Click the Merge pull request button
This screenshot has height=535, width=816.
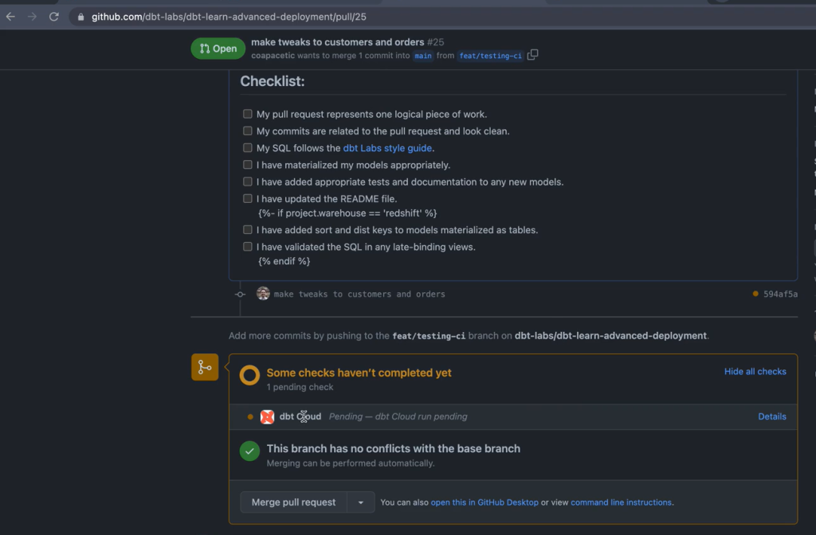point(294,502)
